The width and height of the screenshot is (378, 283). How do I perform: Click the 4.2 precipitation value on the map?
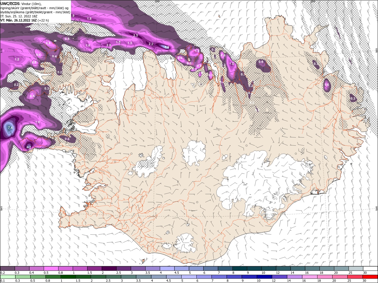(29, 147)
